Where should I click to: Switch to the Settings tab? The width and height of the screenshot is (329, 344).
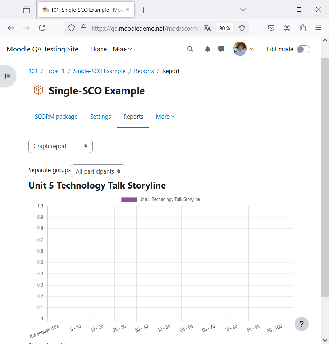[100, 117]
